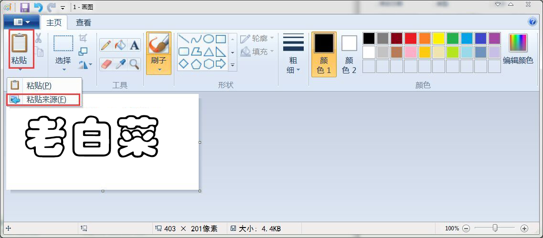This screenshot has width=543, height=238.
Task: Select the Text tool A icon
Action: point(134,45)
